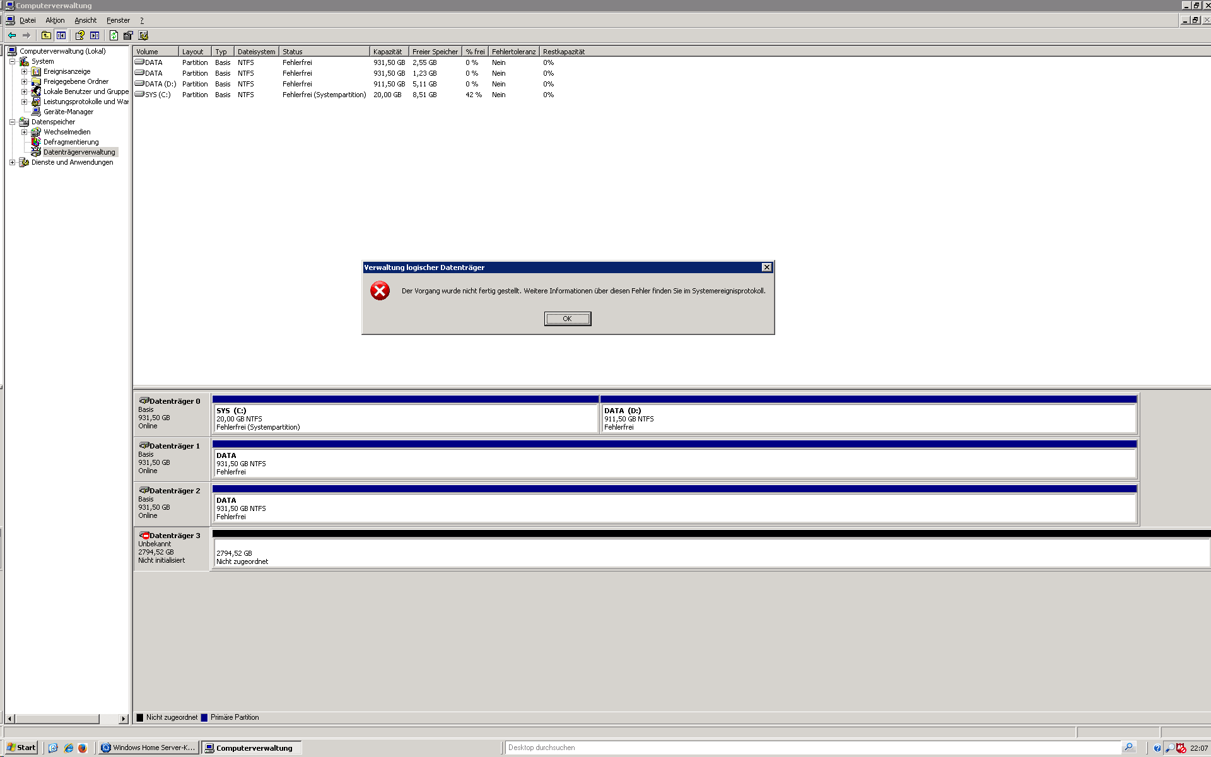Click the Primäre Partition blue legend swatch
This screenshot has height=757, width=1211.
(x=204, y=717)
